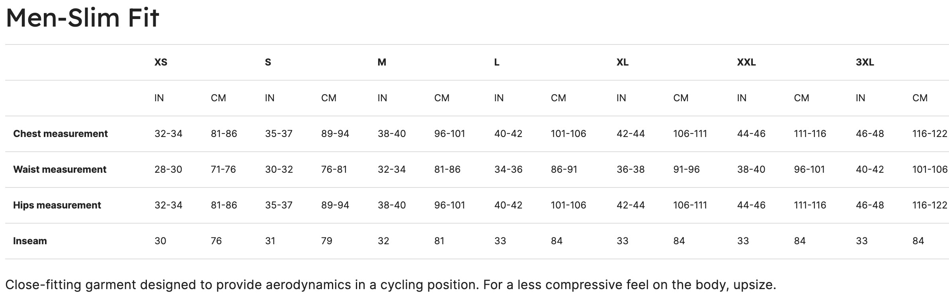The height and width of the screenshot is (305, 949).
Task: Click the Waist measurement row label
Action: [60, 170]
